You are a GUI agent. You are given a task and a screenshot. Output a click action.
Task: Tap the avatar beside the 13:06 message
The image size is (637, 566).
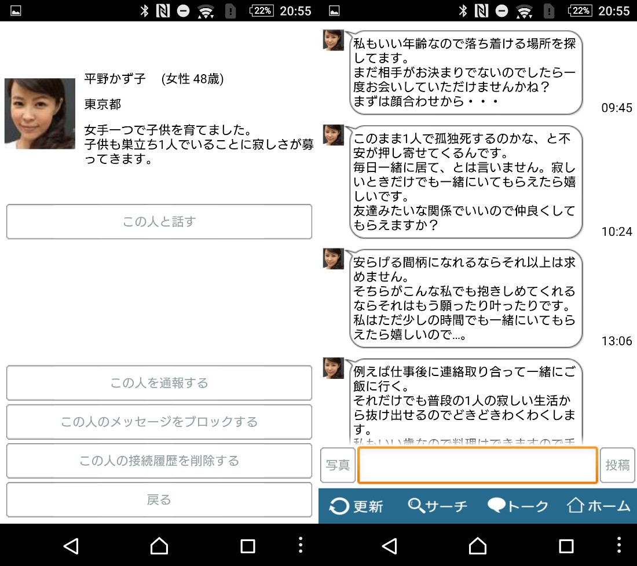(334, 258)
